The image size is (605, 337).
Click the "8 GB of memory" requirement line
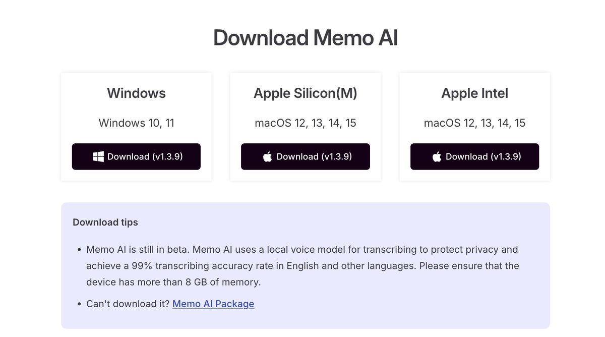pyautogui.click(x=173, y=282)
